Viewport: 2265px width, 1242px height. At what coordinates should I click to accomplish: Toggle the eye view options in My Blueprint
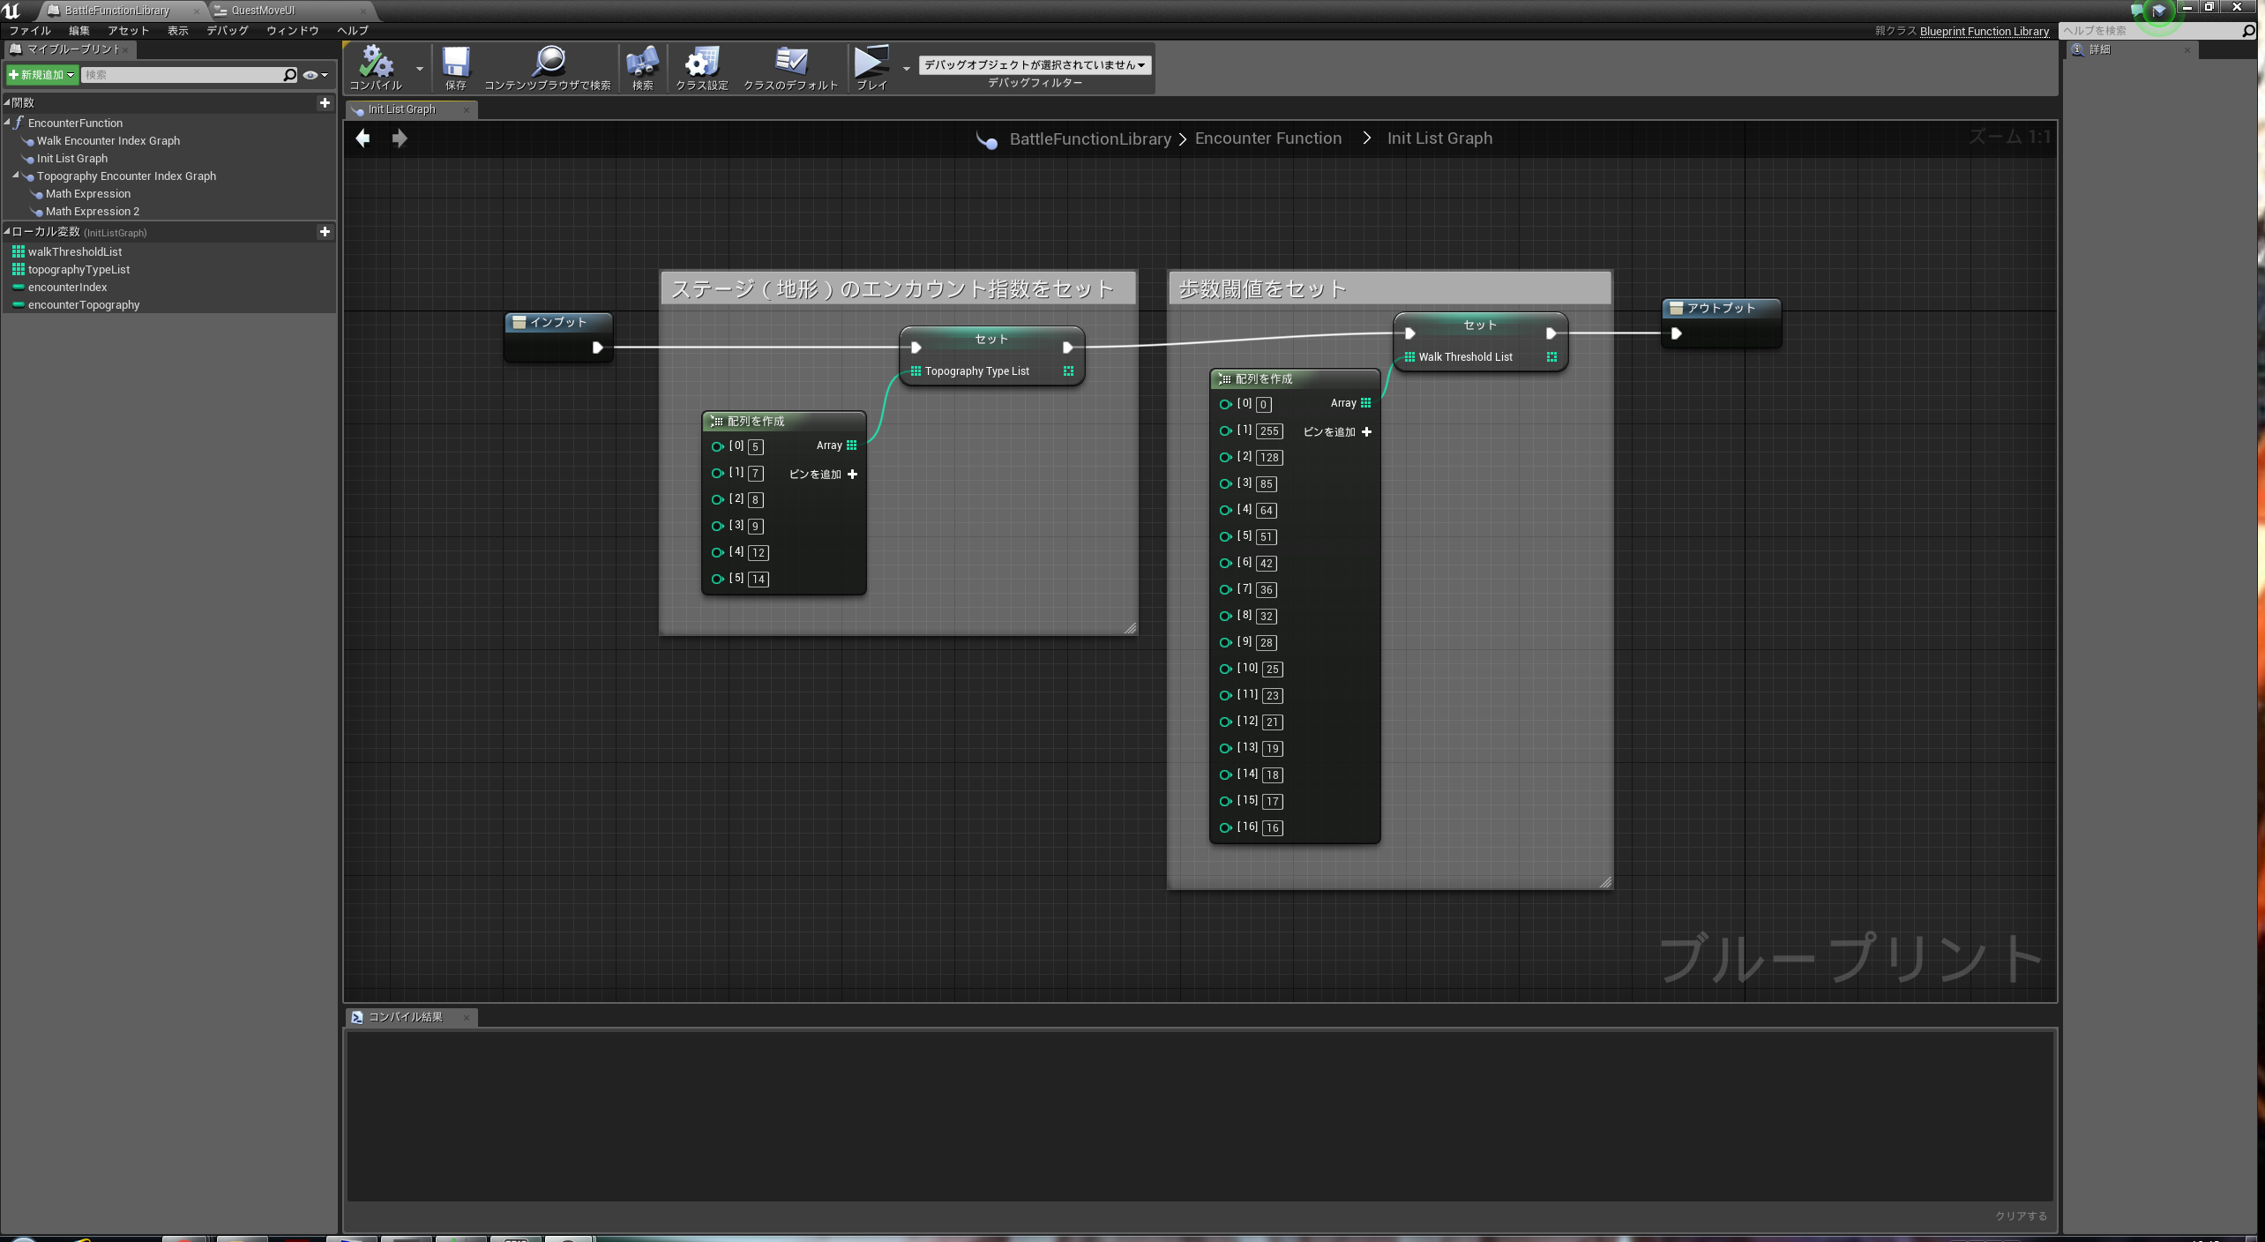pyautogui.click(x=314, y=75)
